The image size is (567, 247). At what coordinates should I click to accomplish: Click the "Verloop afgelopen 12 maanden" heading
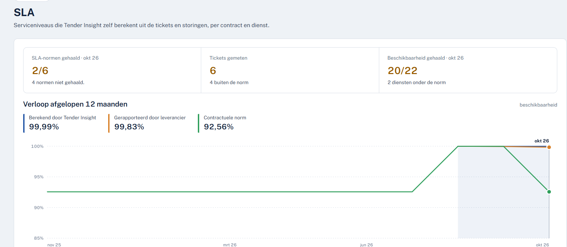point(75,104)
